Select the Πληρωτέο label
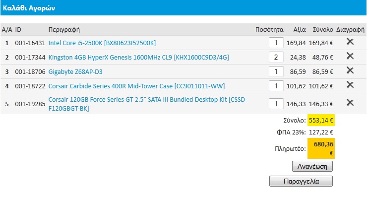Screen dimensions: 367x197 [290, 148]
